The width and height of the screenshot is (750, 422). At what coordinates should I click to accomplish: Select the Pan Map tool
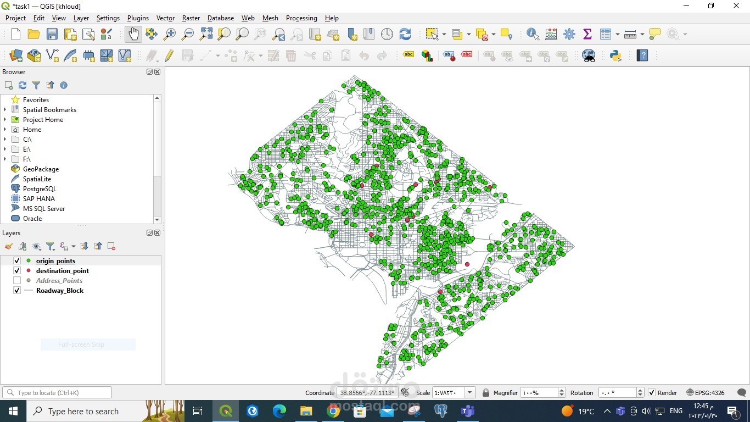[x=133, y=34]
